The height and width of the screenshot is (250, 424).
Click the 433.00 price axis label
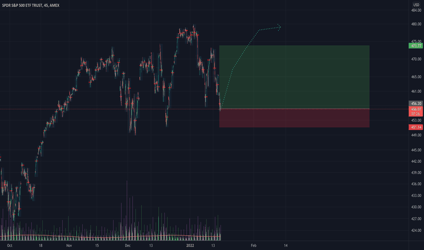[416, 195]
